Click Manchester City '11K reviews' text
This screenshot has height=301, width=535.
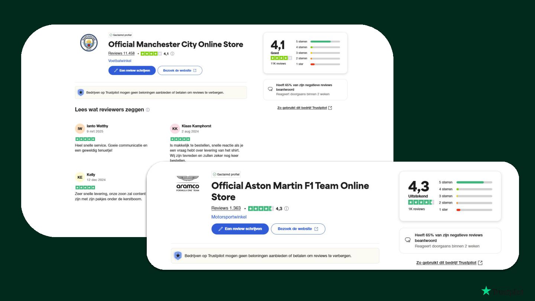tap(278, 64)
